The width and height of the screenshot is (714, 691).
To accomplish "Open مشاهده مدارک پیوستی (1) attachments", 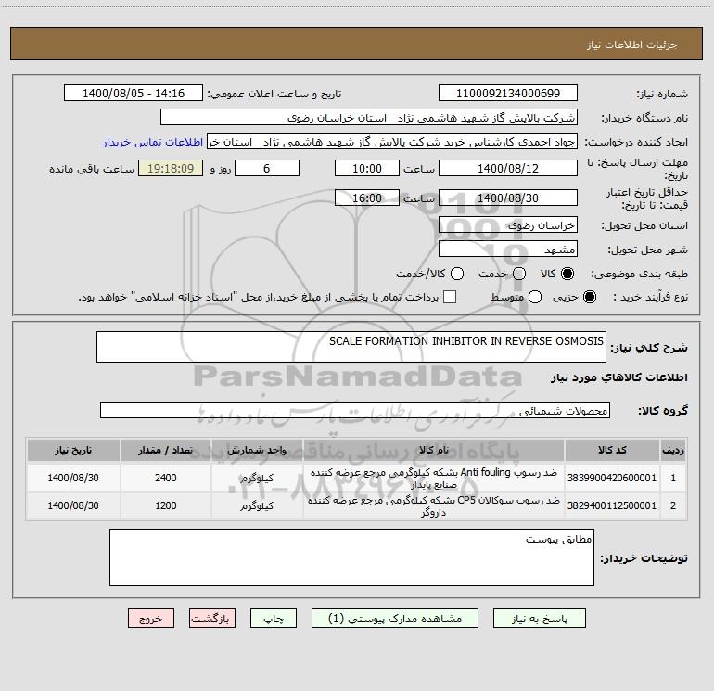I will [x=395, y=618].
